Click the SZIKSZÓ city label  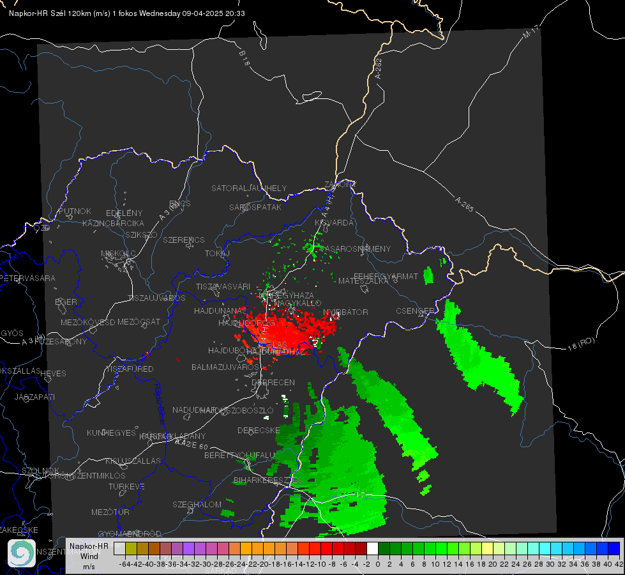[x=141, y=235]
